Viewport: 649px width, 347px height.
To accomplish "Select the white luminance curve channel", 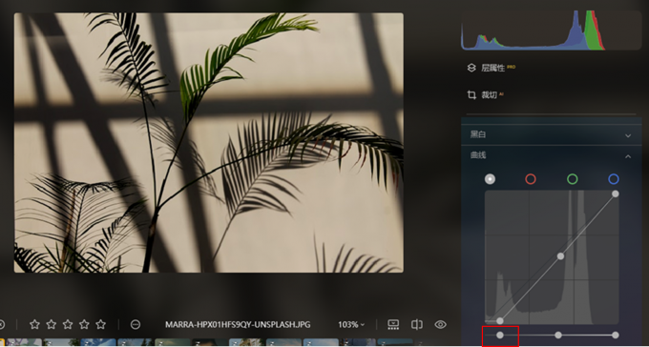I will (490, 179).
